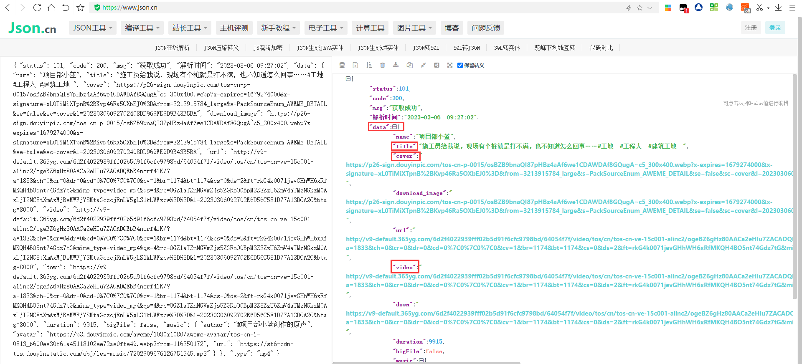Open the JSON工具 dropdown menu

tap(93, 28)
